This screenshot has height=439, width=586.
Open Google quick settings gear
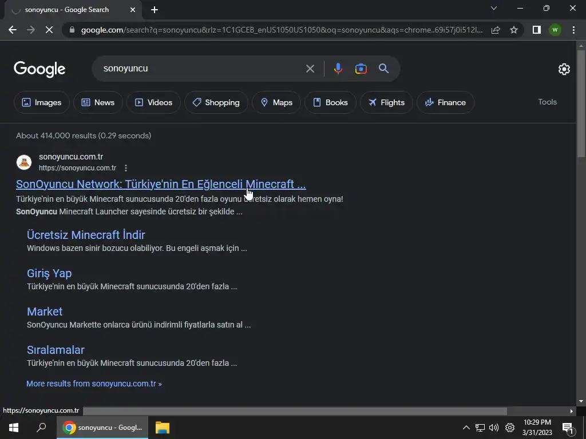click(564, 69)
